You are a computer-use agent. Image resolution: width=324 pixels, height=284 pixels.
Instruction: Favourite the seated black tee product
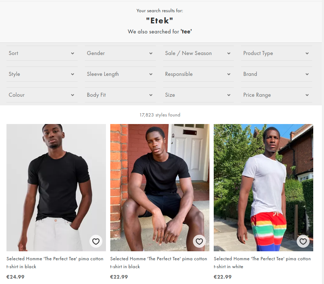coord(199,241)
